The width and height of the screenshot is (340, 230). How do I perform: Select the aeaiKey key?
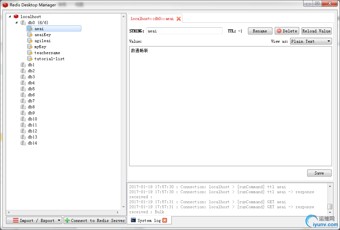[42, 35]
